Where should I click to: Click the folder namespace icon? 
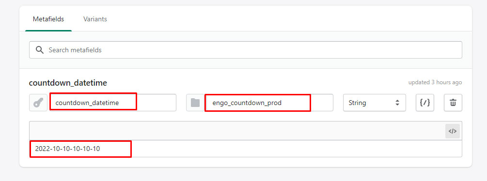click(x=195, y=103)
